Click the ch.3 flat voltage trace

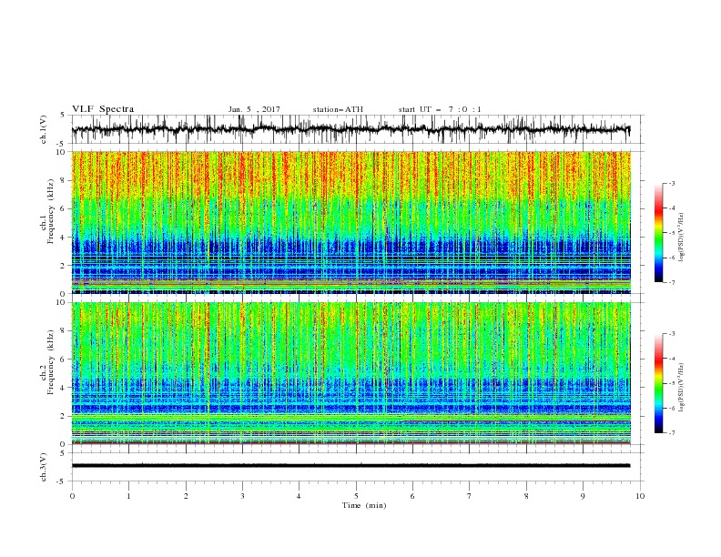point(350,466)
